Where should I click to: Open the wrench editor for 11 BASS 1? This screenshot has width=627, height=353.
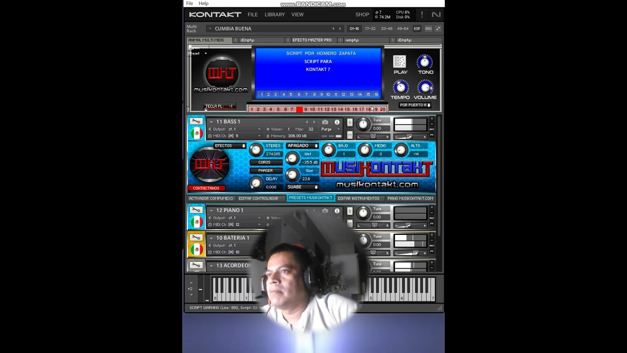point(196,121)
